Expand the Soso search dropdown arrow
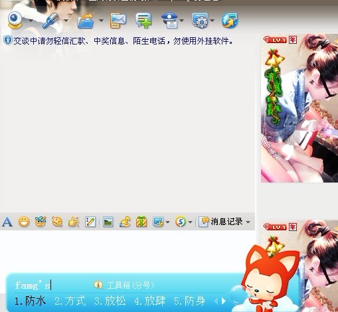Viewport: 338px width, 312px height. click(x=190, y=222)
